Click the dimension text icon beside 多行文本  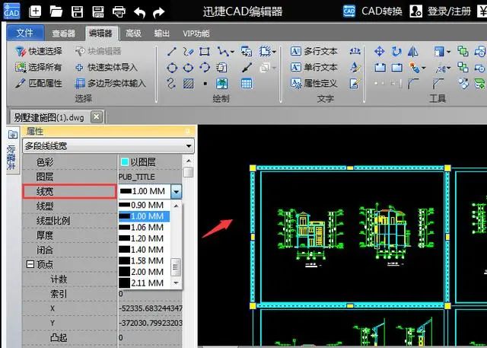355,51
